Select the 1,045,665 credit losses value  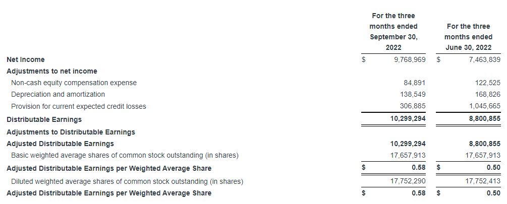coord(484,106)
